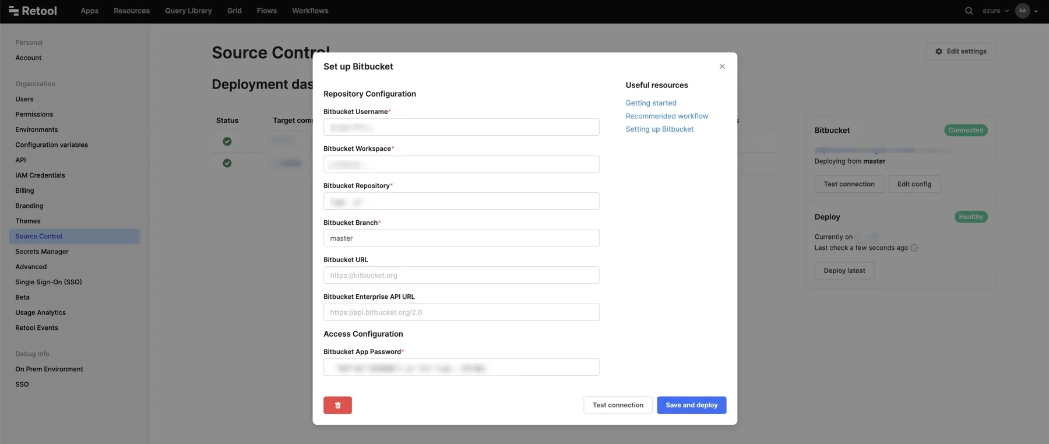Open the search magnifier icon
This screenshot has height=444, width=1049.
coord(969,10)
